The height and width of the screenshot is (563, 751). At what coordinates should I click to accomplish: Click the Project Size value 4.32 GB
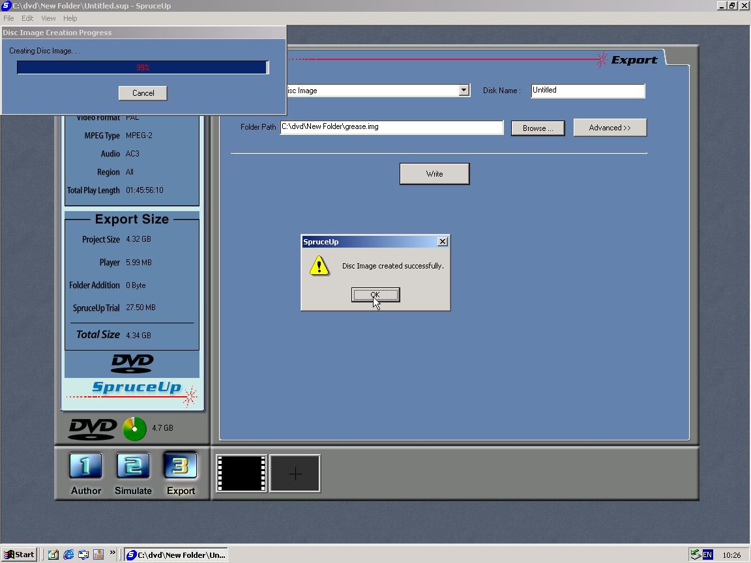click(x=138, y=239)
